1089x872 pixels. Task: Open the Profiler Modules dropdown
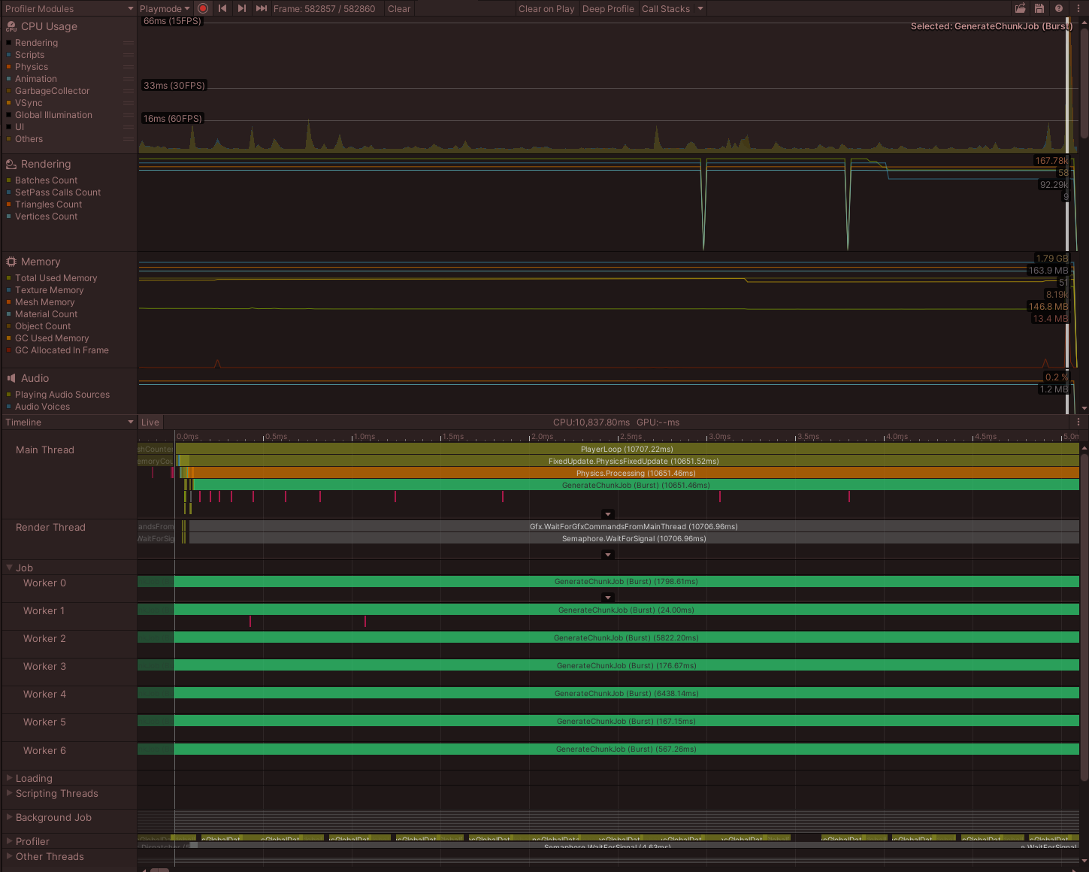click(68, 8)
